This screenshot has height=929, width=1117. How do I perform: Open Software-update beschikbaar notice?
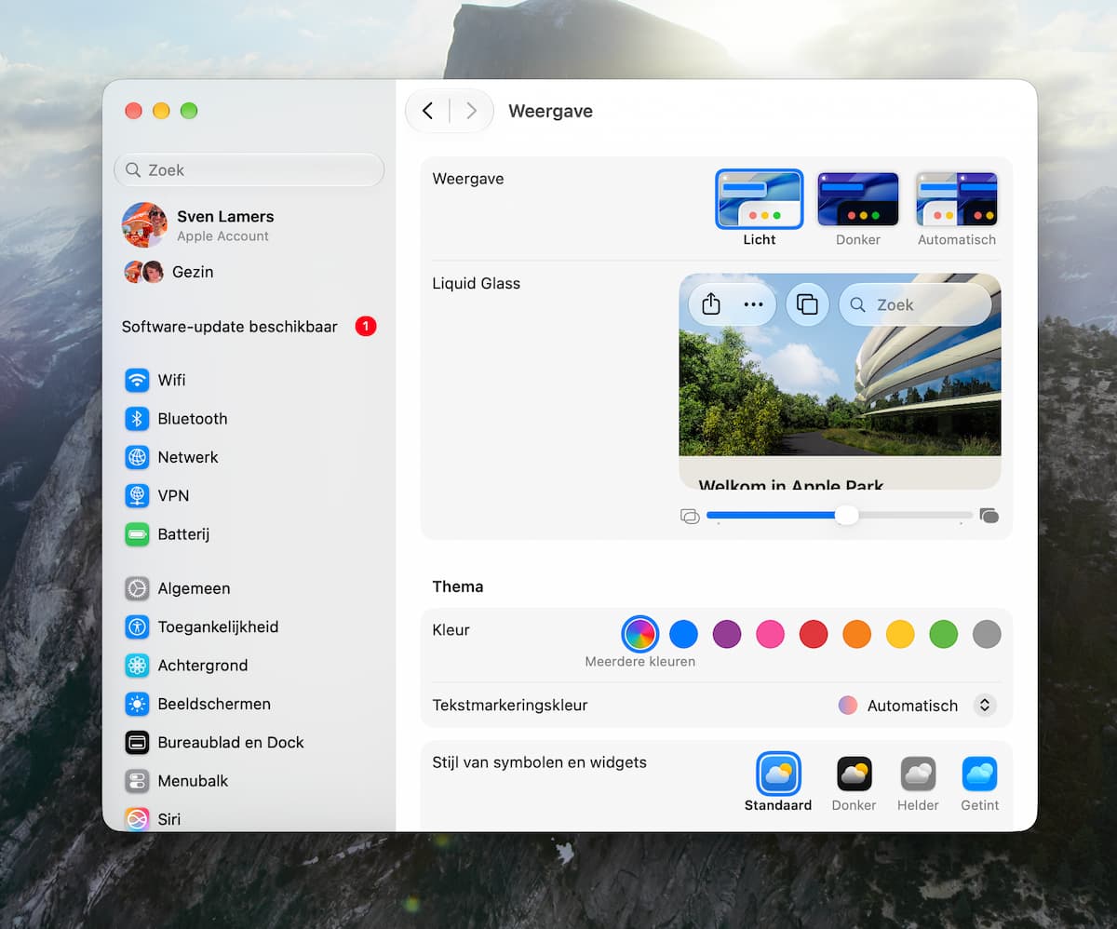click(249, 327)
